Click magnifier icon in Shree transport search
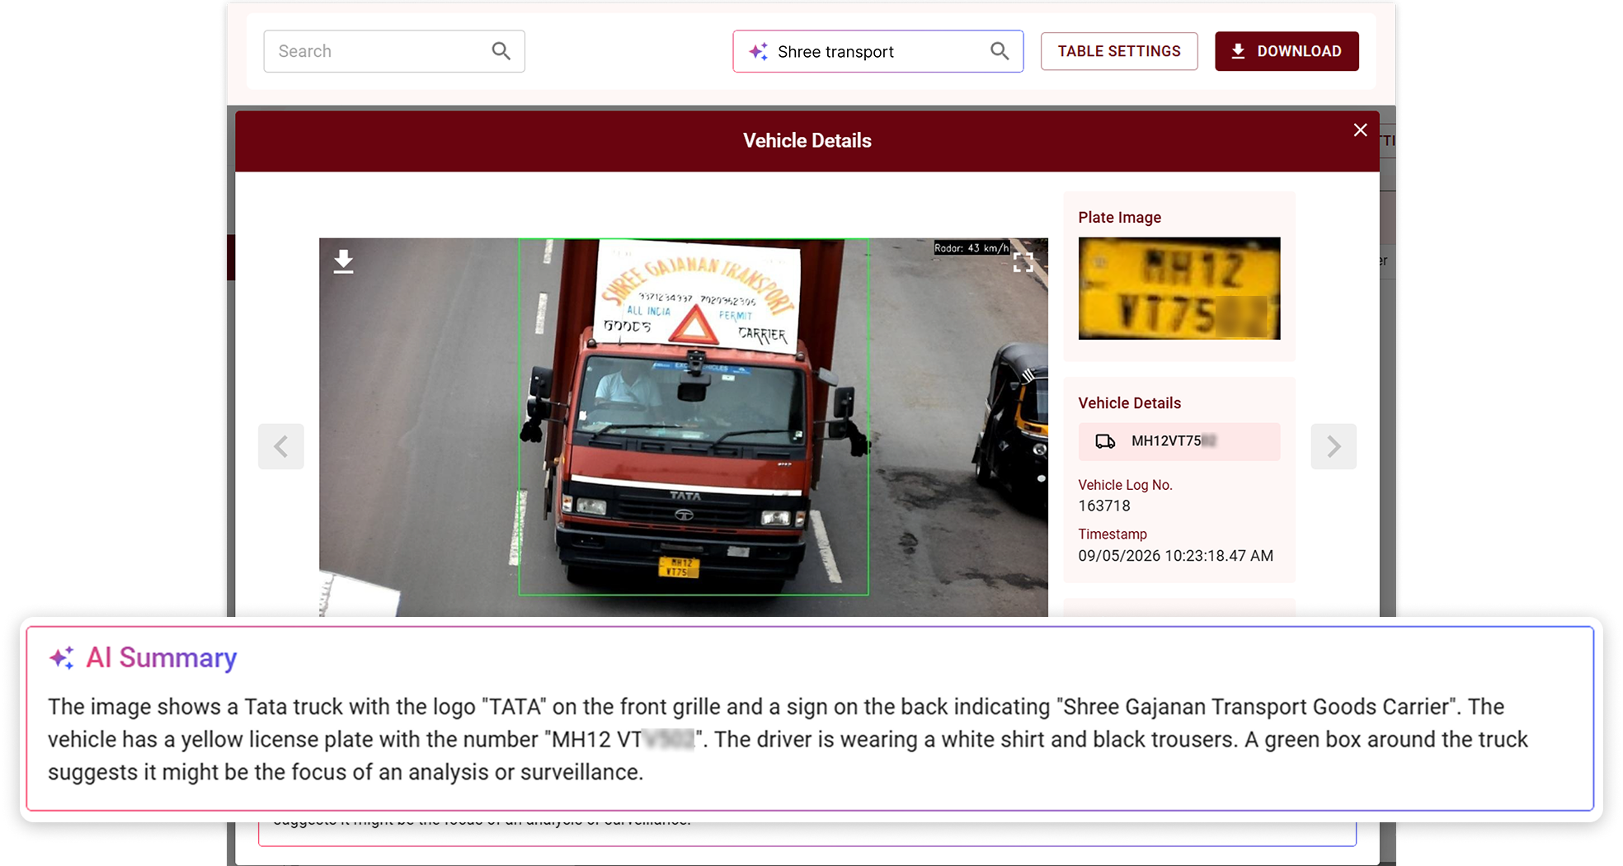Image resolution: width=1623 pixels, height=866 pixels. pyautogui.click(x=1000, y=51)
